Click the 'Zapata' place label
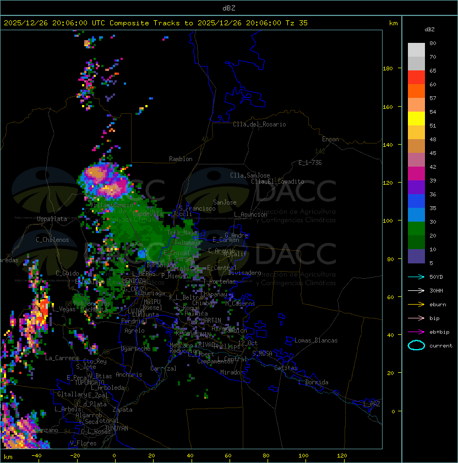Image resolution: width=458 pixels, height=463 pixels. tap(122, 410)
